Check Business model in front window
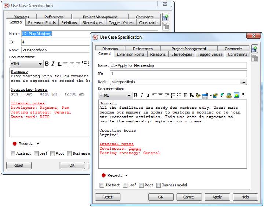This screenshot has width=264, height=207. (158, 185)
